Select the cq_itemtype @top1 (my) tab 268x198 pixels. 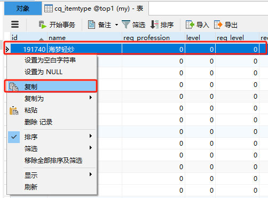click(x=95, y=9)
